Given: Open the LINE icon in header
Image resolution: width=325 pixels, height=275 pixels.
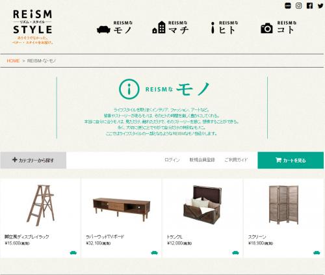Looking at the screenshot, I should (x=288, y=6).
